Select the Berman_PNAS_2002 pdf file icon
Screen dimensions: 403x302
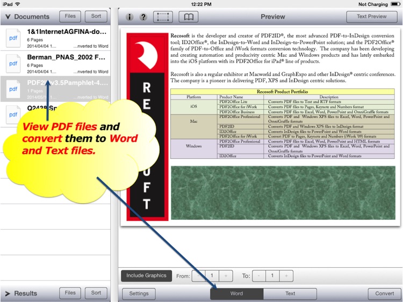[x=13, y=63]
